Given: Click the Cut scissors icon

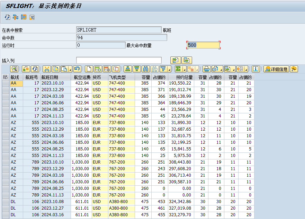Looking at the screenshot, I should pos(47,69).
